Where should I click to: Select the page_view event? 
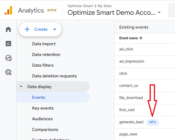[128, 134]
